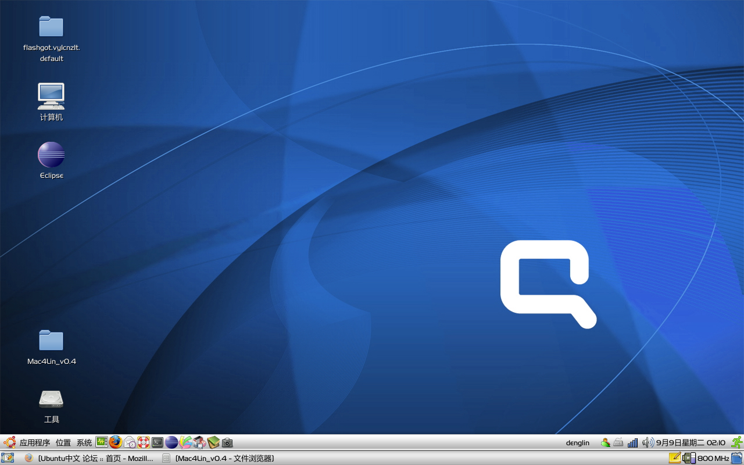Toggle the show desktop button
The image size is (744, 465).
(8, 458)
